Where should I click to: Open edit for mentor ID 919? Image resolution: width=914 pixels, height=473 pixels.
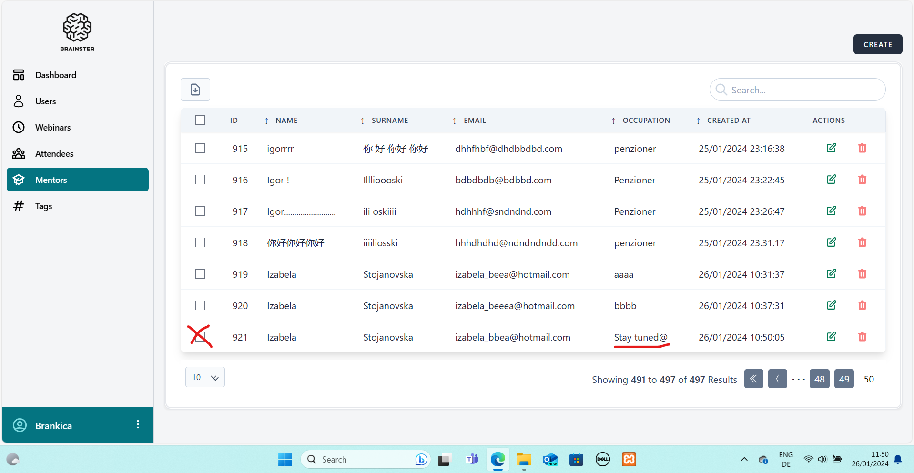(831, 274)
